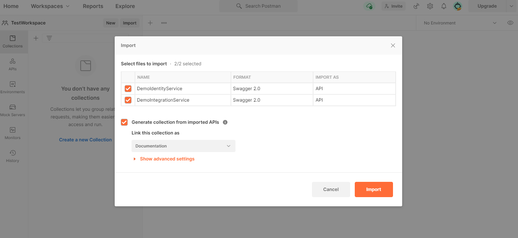The height and width of the screenshot is (238, 518).
Task: Open the Capture requests icon
Action: pos(416,6)
